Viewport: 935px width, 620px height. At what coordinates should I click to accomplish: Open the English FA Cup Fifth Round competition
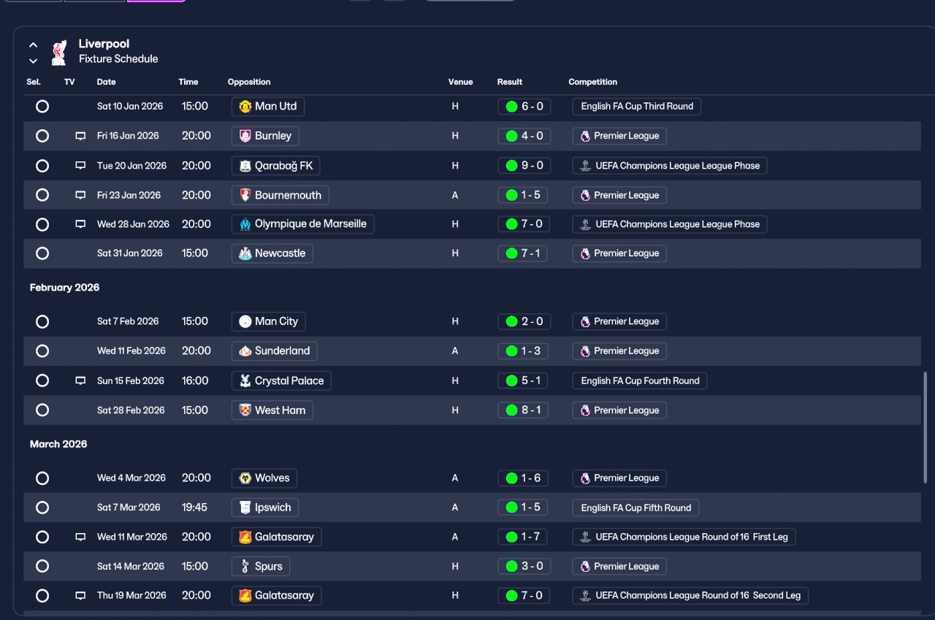coord(636,508)
